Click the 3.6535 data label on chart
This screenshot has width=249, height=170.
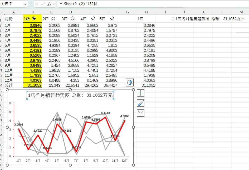coord(57,120)
